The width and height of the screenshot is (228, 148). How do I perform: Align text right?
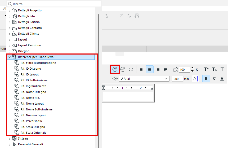coord(158,69)
